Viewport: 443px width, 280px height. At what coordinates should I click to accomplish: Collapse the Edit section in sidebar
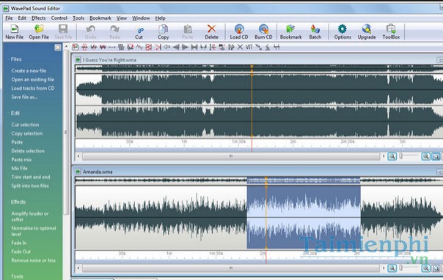click(x=15, y=113)
